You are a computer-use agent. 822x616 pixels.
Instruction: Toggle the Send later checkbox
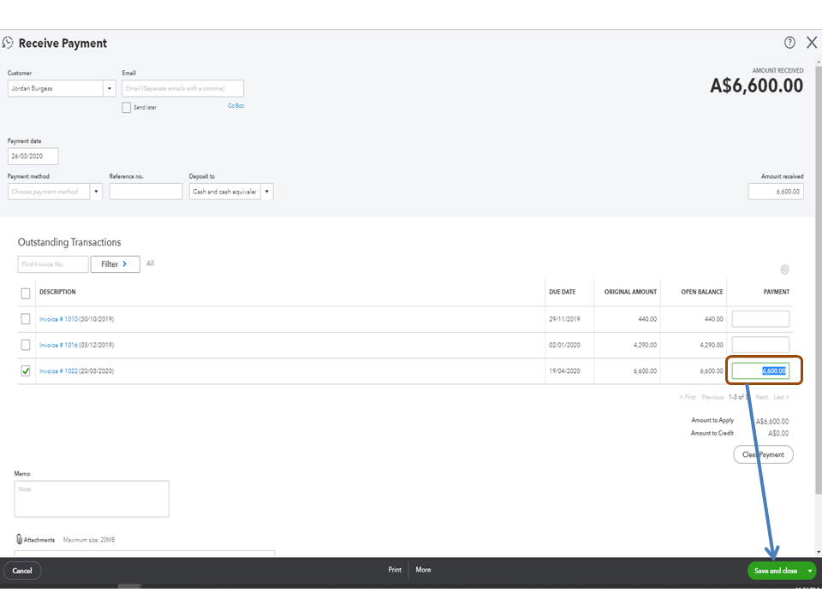[x=127, y=108]
